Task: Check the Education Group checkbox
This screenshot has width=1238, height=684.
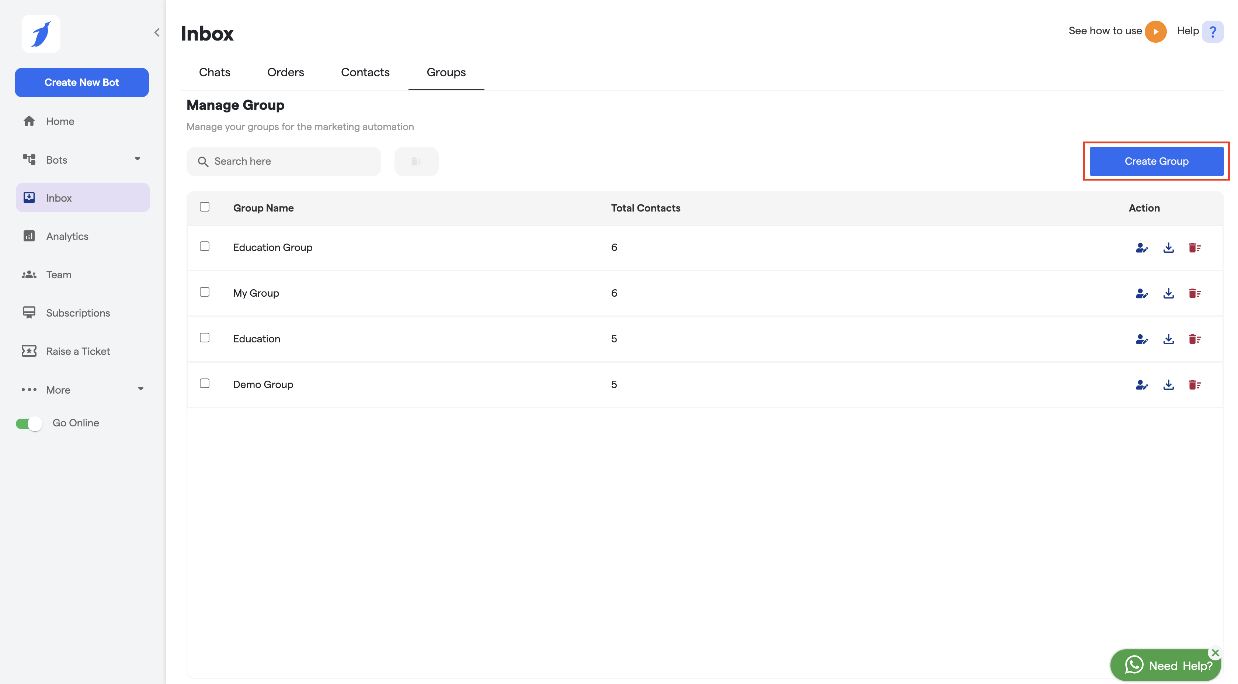Action: (205, 247)
